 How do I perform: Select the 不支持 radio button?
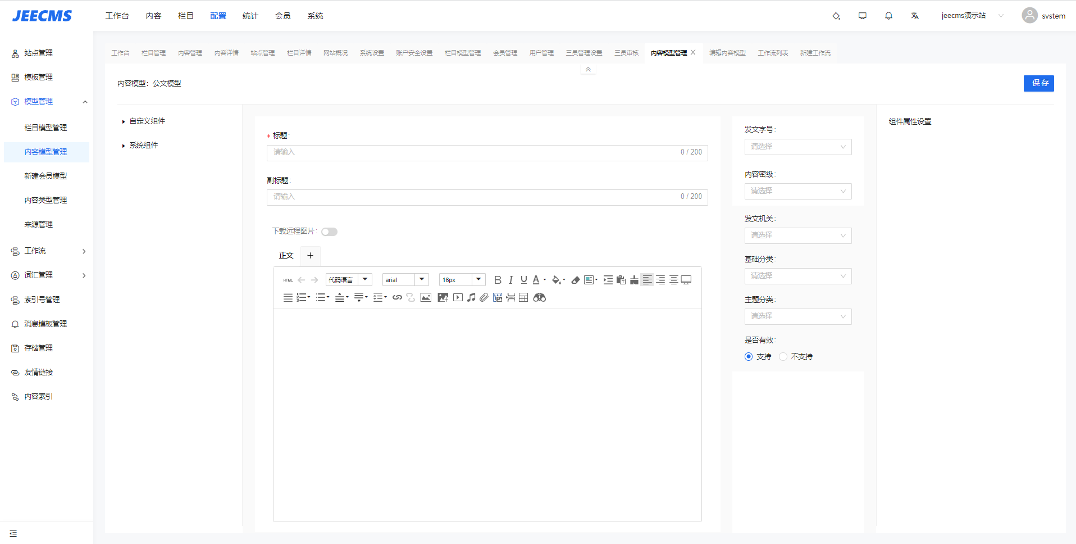(783, 357)
